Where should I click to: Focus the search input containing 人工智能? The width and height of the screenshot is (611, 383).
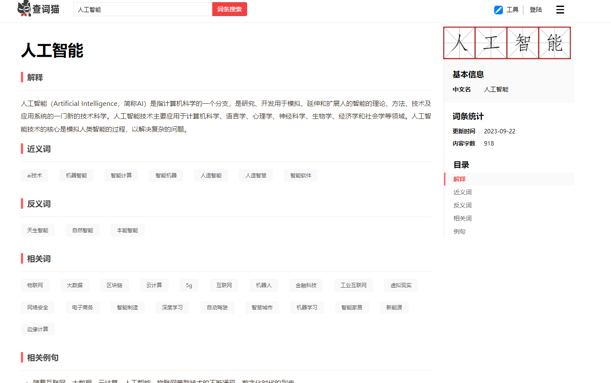[x=143, y=9]
